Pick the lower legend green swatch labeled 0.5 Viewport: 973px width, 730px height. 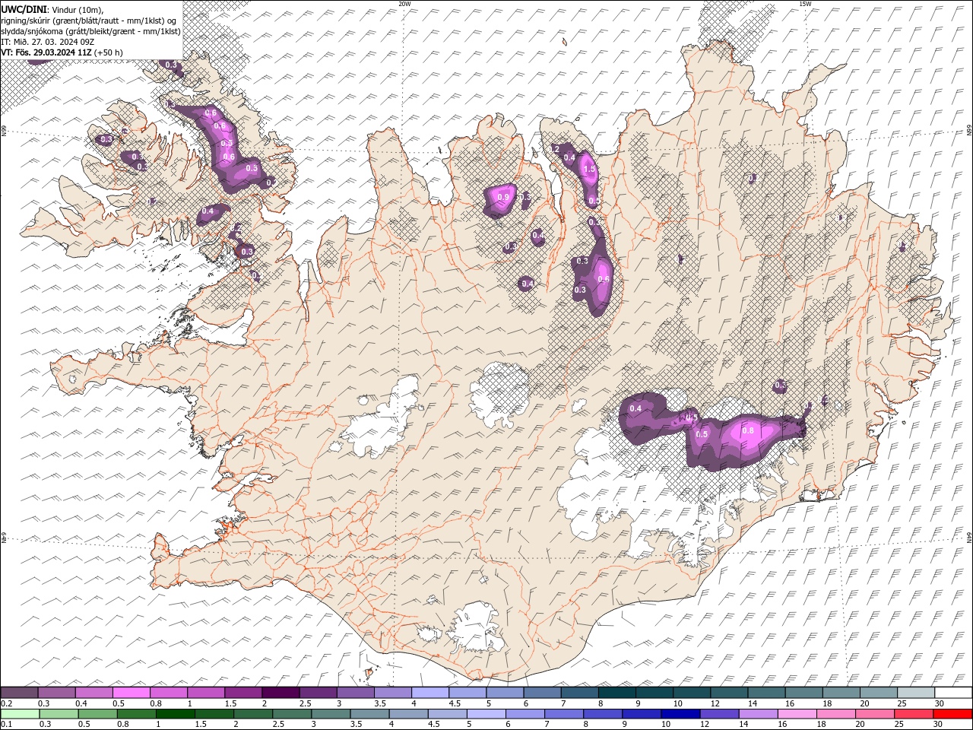pos(98,714)
